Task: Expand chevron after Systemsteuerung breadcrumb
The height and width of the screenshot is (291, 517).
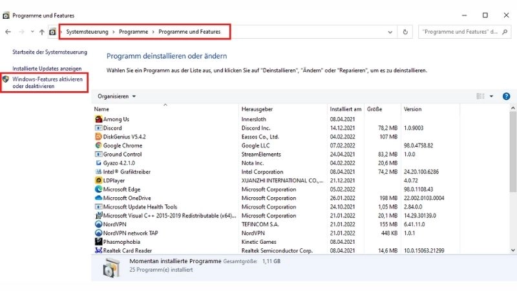Action: (x=114, y=32)
